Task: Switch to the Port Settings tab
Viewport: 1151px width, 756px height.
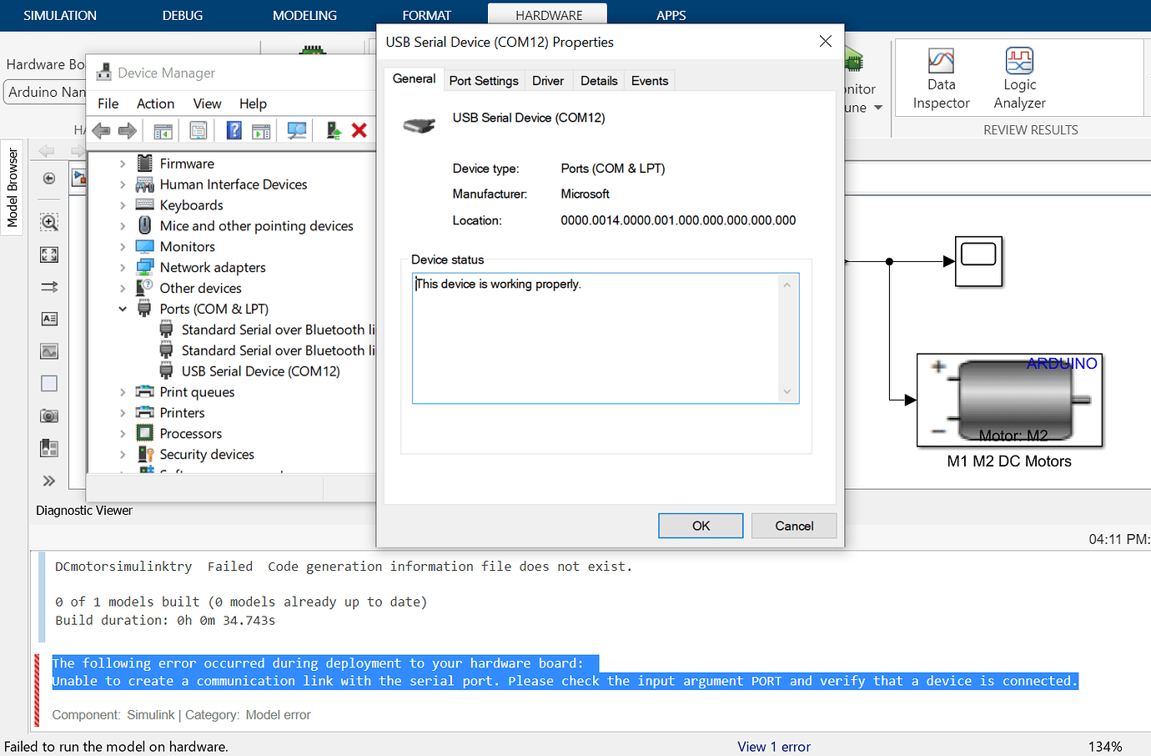Action: coord(484,80)
